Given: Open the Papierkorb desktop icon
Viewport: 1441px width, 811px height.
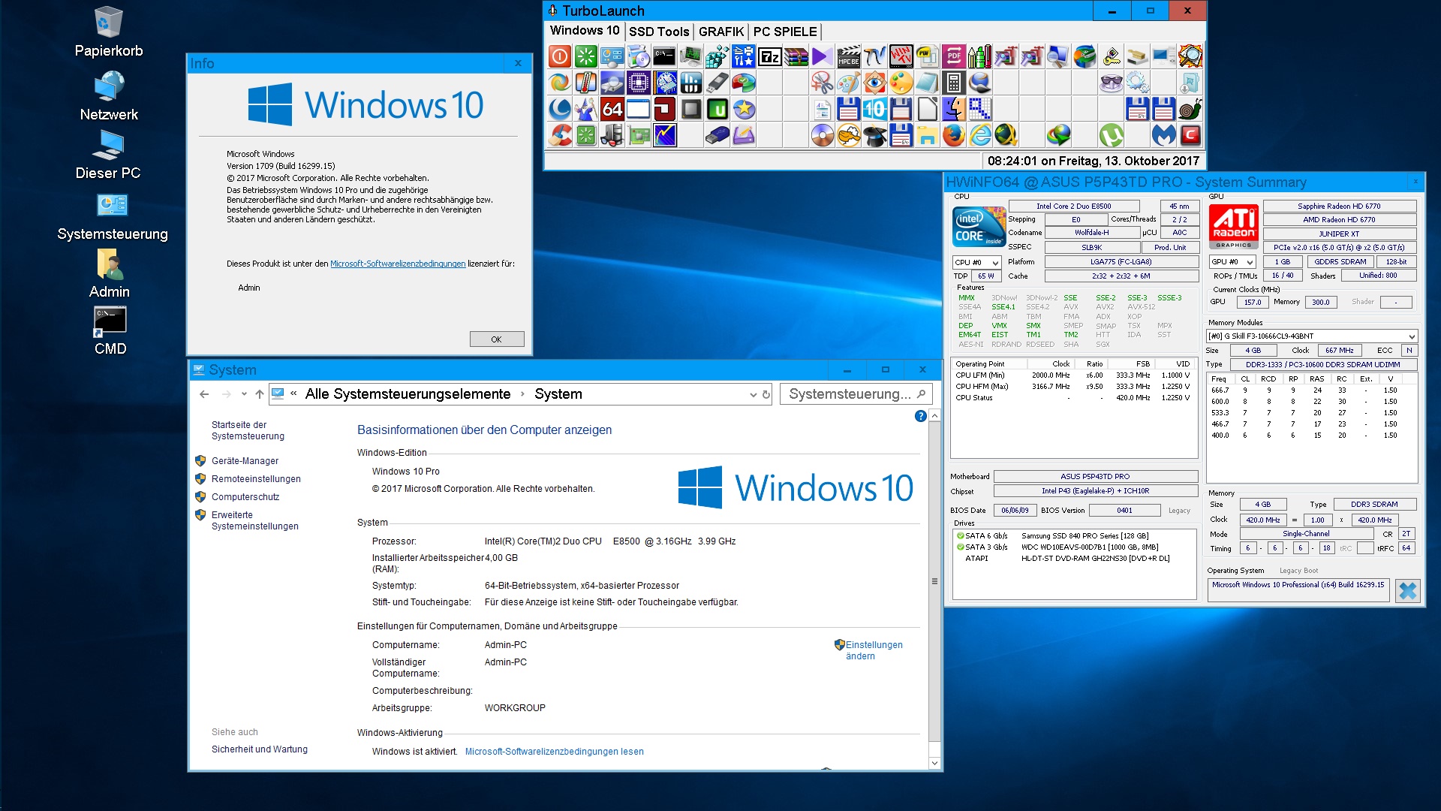Looking at the screenshot, I should click(109, 32).
